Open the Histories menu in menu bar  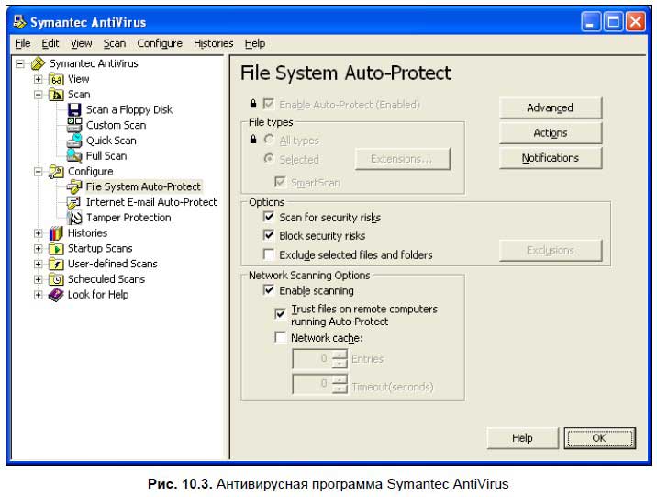coord(213,43)
